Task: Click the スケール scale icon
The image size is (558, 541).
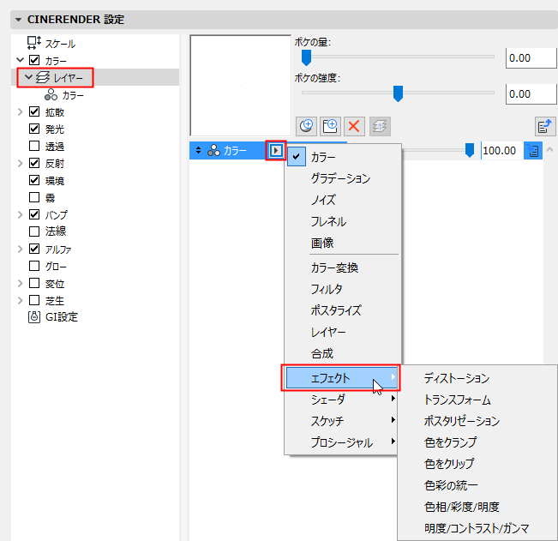Action: [34, 43]
